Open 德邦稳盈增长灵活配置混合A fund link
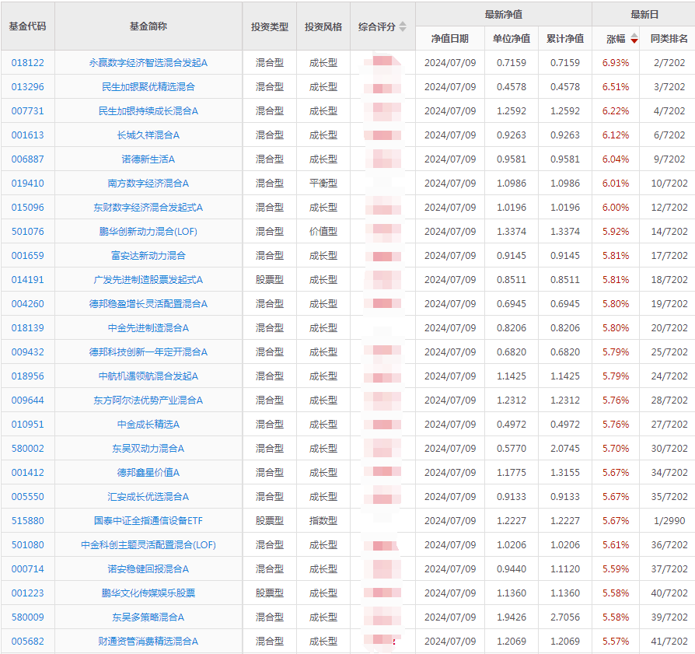The height and width of the screenshot is (654, 695). (148, 304)
